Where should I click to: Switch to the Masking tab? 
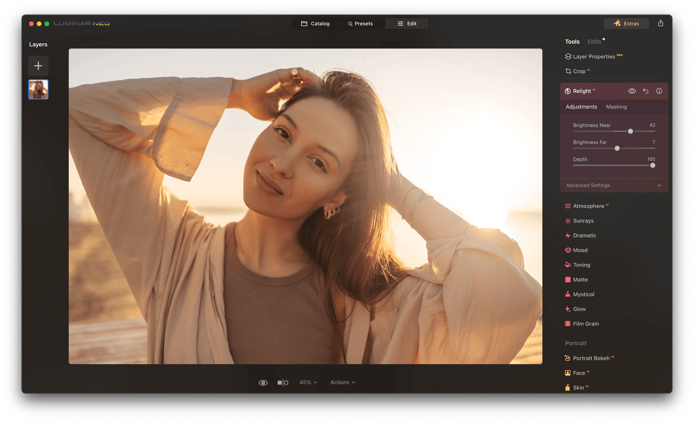616,107
